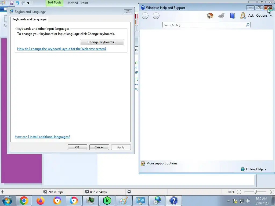
Task: Go forward in Windows Help and Support
Action: tap(156, 16)
